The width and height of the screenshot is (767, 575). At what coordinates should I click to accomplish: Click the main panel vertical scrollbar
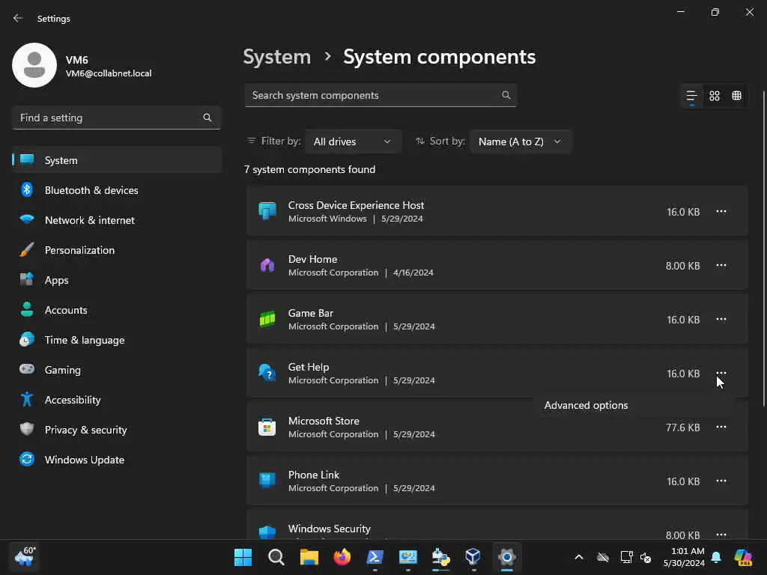[764, 249]
